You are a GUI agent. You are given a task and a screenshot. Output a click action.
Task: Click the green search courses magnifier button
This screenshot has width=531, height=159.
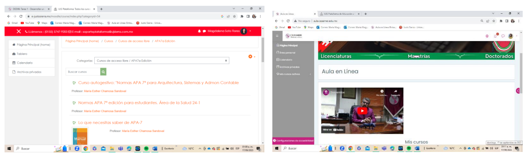(103, 72)
